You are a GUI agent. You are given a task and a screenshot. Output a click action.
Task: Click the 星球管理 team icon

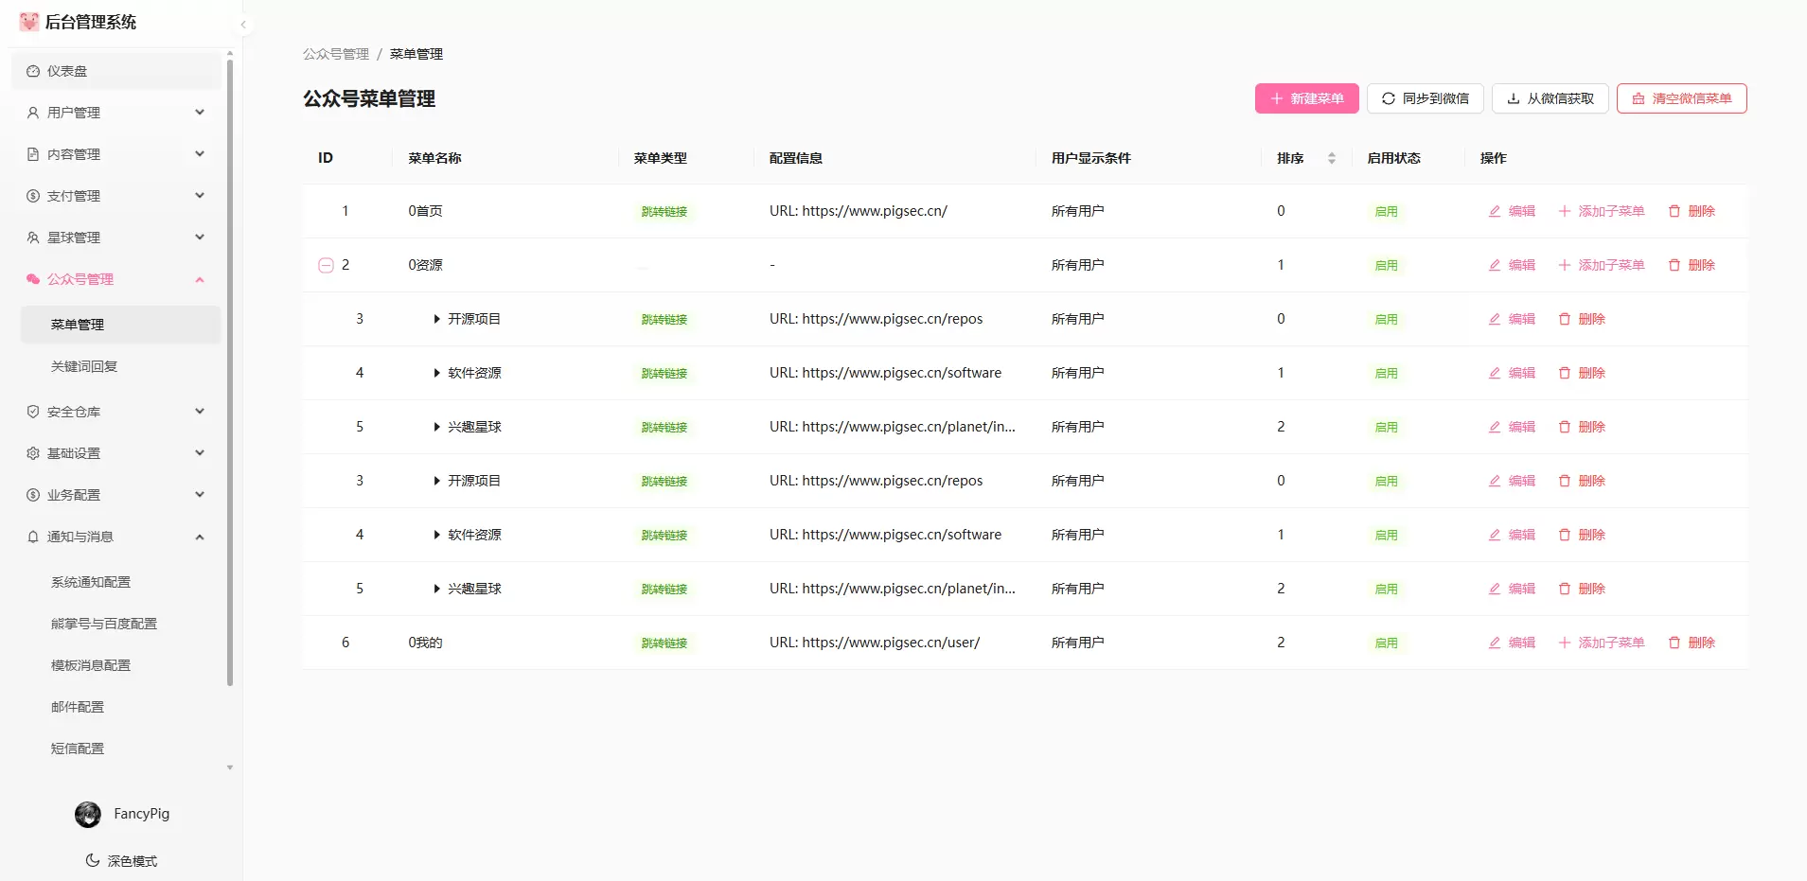(x=33, y=238)
